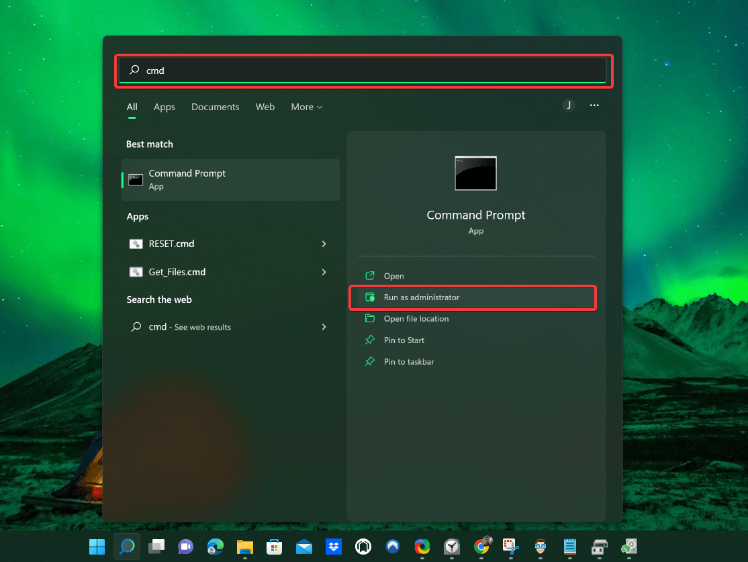Switch to the Documents search tab
Viewport: 748px width, 562px height.
[215, 107]
